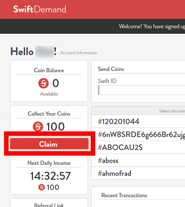
Task: Select the #6nW8SRDE6g666Br62ujg suggestion
Action: click(138, 134)
